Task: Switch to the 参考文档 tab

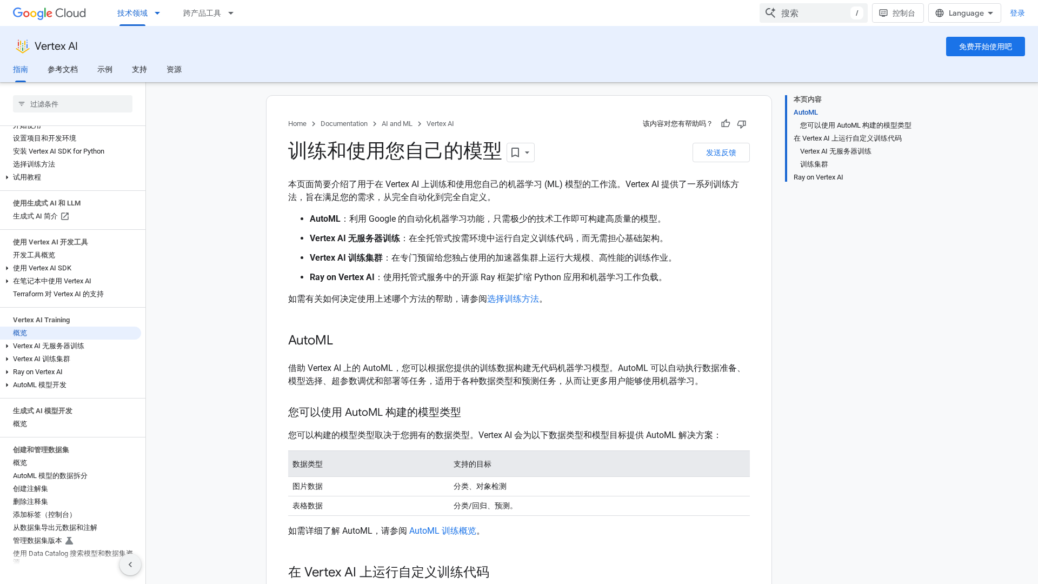Action: click(x=63, y=69)
